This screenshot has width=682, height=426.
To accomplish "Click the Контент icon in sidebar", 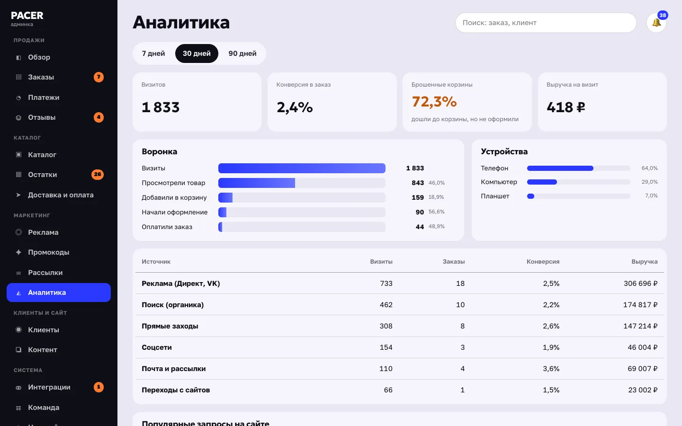I will [18, 350].
